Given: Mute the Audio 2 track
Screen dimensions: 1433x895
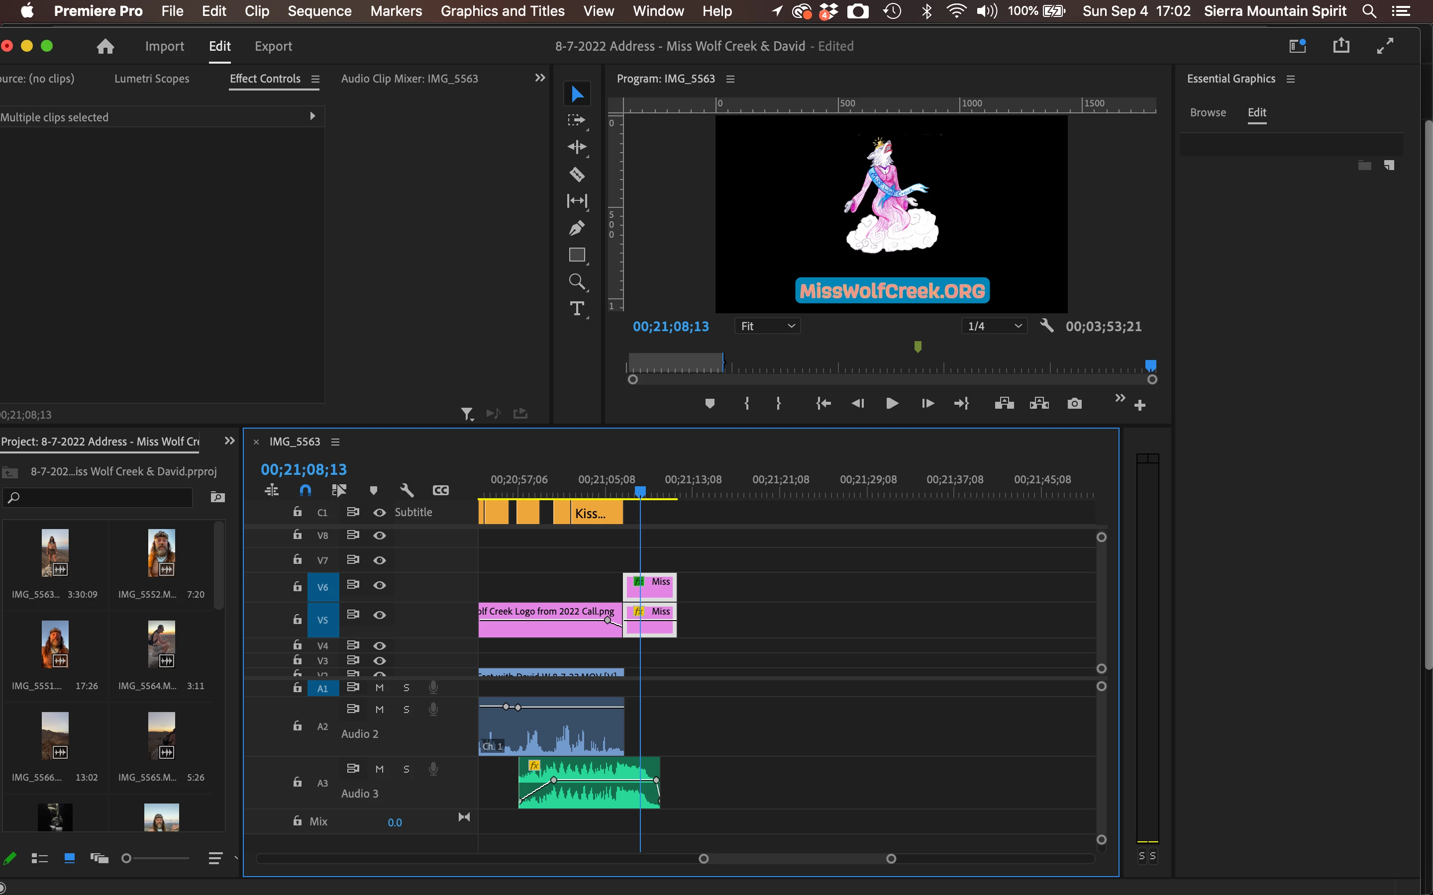Looking at the screenshot, I should [380, 709].
